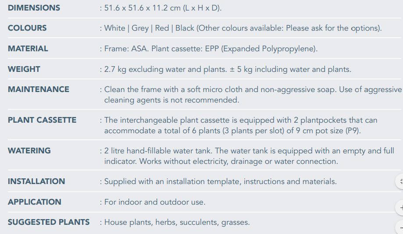This screenshot has width=403, height=234.
Task: Select the WEIGHT label
Action: 24,69
